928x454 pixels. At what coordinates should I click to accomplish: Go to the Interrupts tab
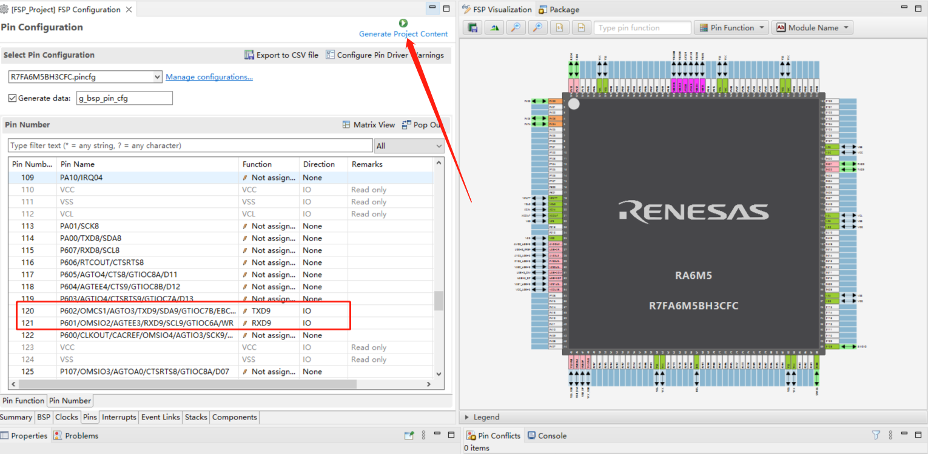click(x=119, y=417)
